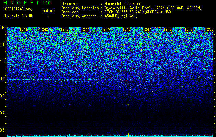Click the kHz axis unit label
The image size is (216, 137).
[3, 28]
